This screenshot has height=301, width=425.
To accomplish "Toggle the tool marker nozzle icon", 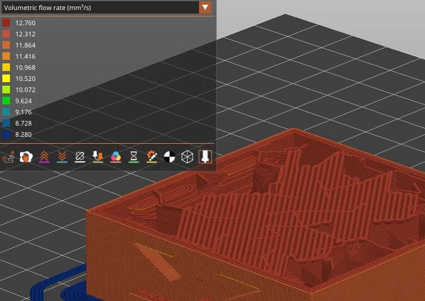I will (x=205, y=157).
